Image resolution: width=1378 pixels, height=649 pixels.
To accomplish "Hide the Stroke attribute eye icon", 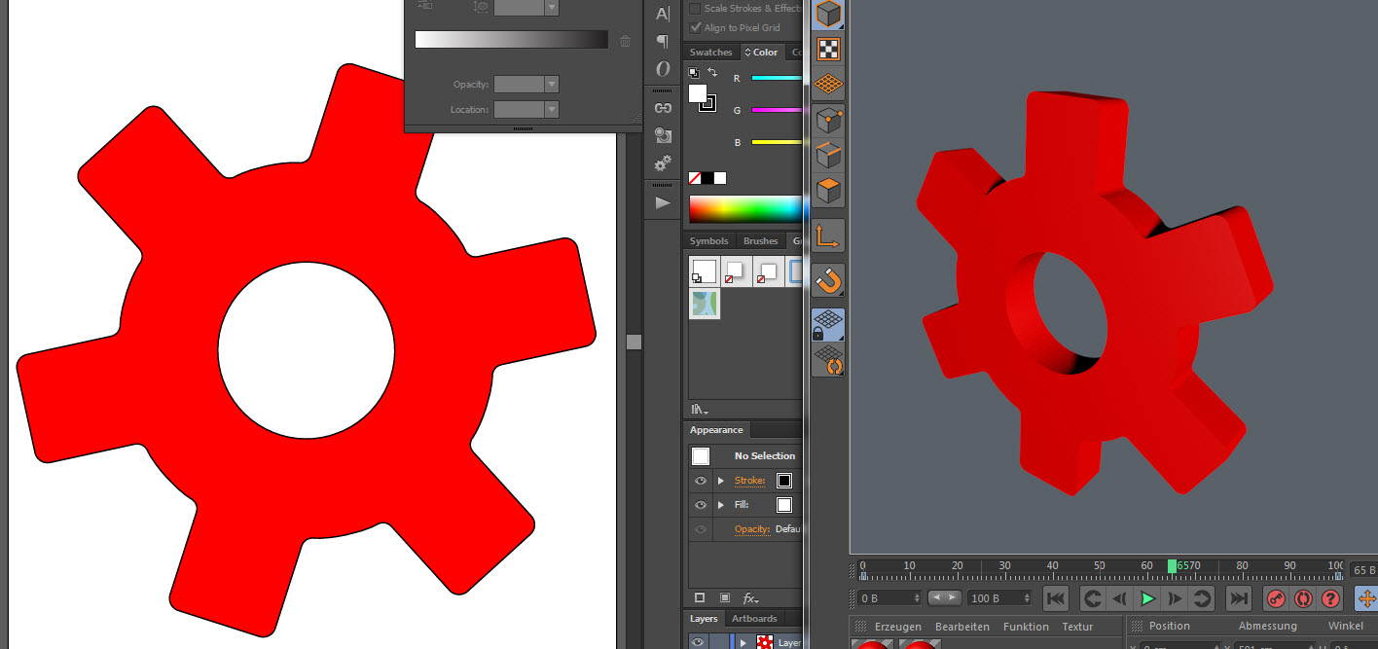I will [700, 481].
